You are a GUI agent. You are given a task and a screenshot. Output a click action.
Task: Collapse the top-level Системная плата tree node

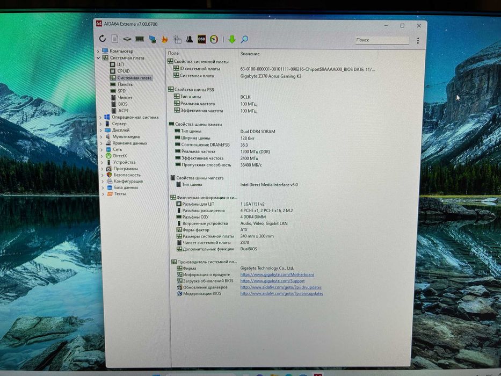coord(98,58)
